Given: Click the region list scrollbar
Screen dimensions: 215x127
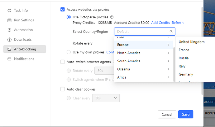Looking at the screenshot, I should [174, 64].
